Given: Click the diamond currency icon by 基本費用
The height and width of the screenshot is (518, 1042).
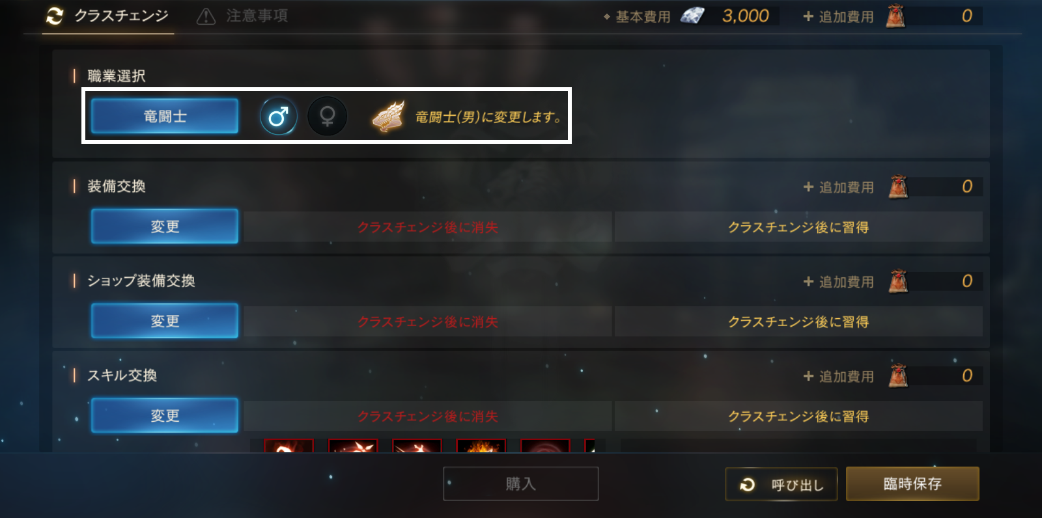Looking at the screenshot, I should 693,16.
